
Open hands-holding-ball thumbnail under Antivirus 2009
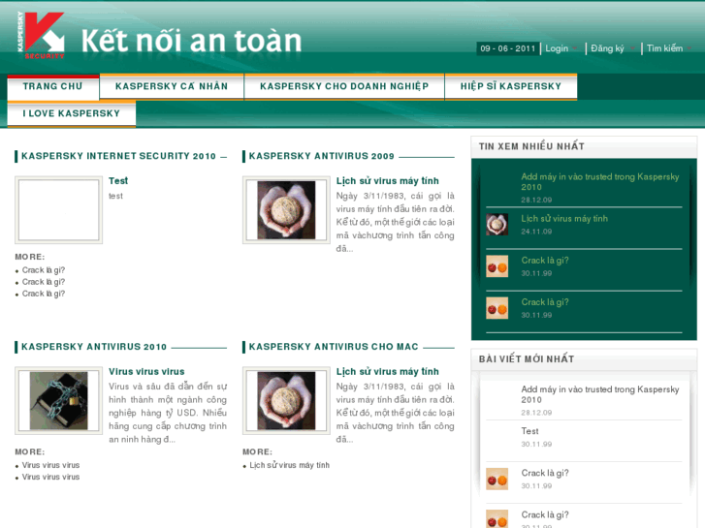[286, 210]
